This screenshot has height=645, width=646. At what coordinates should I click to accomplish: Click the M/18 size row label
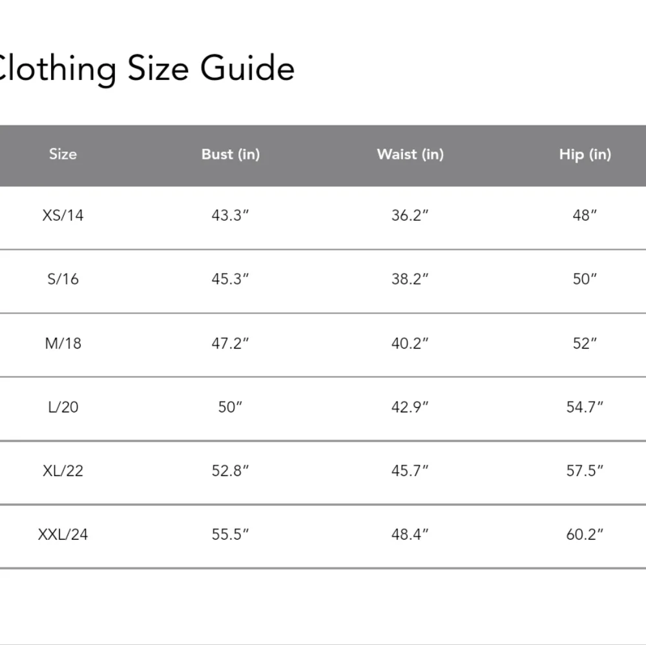pos(63,343)
